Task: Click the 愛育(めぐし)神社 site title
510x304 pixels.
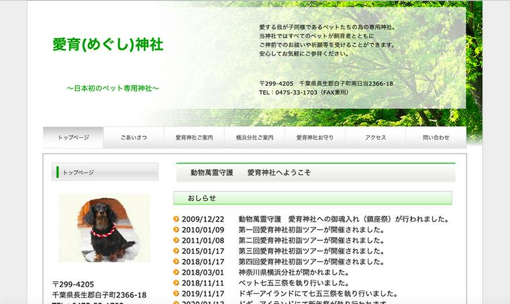Action: click(108, 45)
